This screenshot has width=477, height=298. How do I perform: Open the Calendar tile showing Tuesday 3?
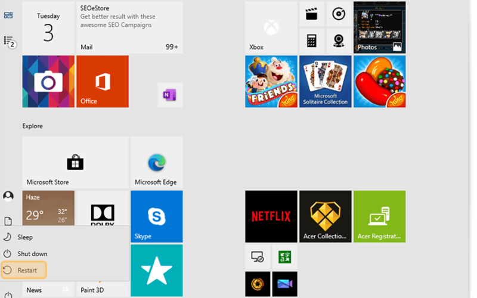click(48, 27)
